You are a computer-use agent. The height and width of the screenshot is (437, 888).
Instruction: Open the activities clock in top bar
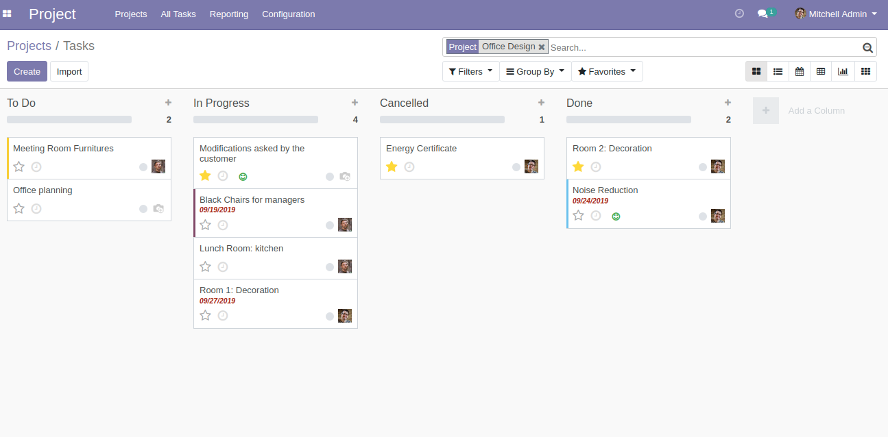739,14
